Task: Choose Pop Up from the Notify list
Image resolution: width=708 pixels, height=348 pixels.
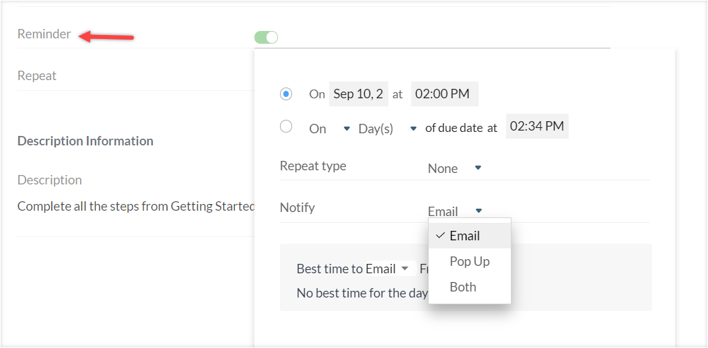Action: pyautogui.click(x=469, y=261)
